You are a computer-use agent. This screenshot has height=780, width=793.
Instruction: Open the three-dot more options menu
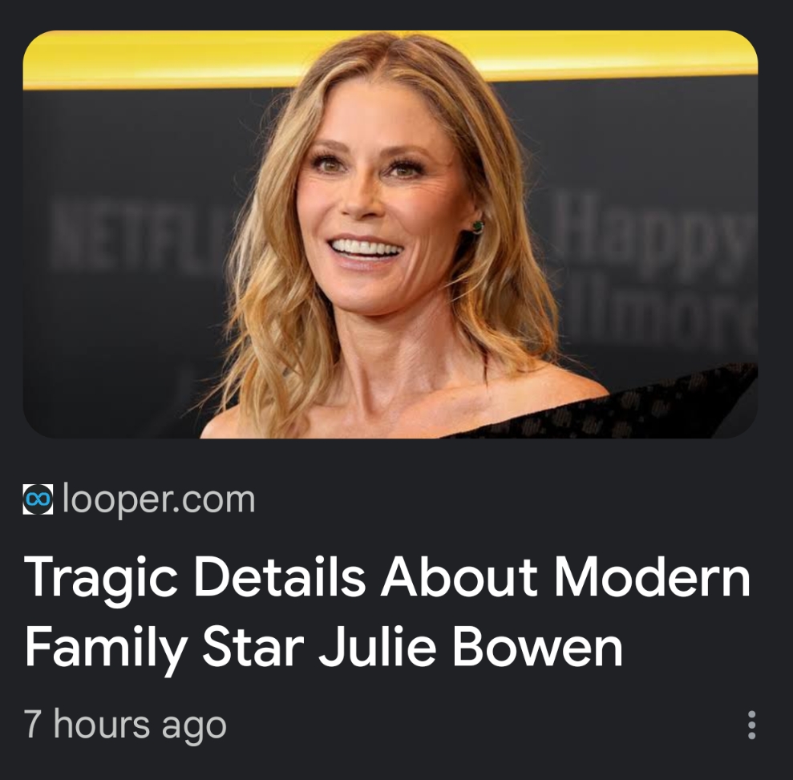point(751,725)
